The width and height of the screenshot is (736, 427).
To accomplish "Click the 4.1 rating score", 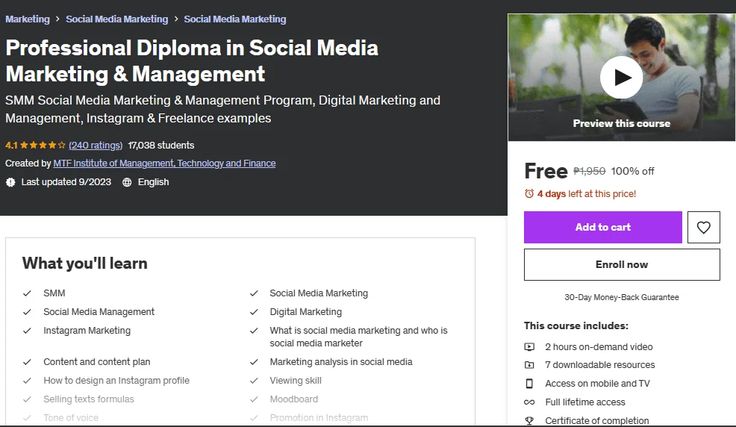I will (11, 146).
